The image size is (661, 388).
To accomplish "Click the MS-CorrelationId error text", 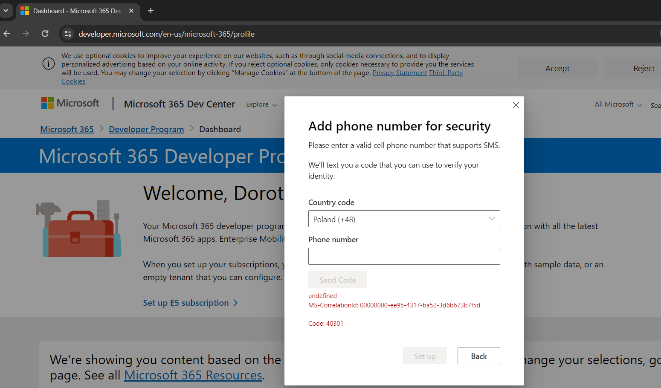I will (x=394, y=305).
